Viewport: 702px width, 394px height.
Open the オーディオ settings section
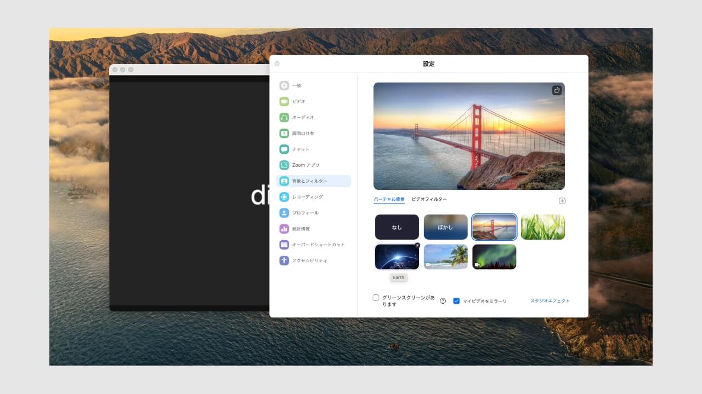(x=313, y=117)
